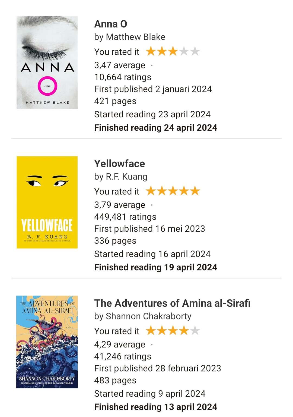This screenshot has height=417, width=293.
Task: Open author R.F. Kuang's page
Action: click(127, 177)
